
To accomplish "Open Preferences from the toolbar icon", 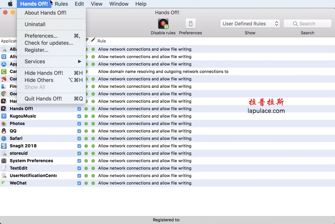I will pos(190,24).
